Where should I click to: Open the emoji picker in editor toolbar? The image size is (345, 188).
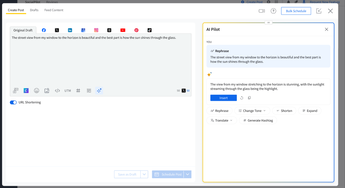pos(36,91)
